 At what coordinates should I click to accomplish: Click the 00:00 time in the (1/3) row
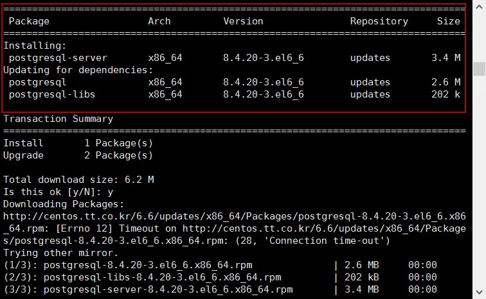pos(422,265)
